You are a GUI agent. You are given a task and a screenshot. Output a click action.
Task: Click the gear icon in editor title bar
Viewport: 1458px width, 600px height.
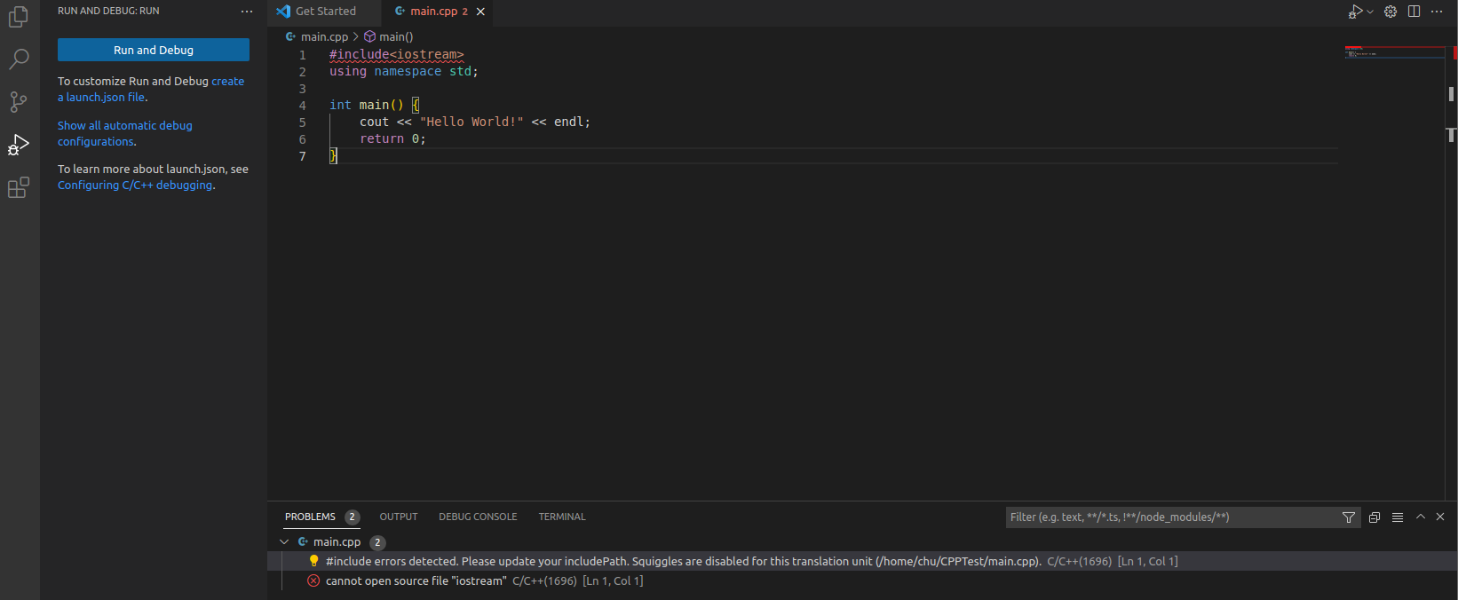point(1391,12)
